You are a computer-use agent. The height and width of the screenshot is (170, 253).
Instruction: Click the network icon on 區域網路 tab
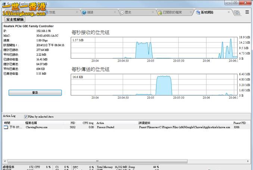(198, 12)
